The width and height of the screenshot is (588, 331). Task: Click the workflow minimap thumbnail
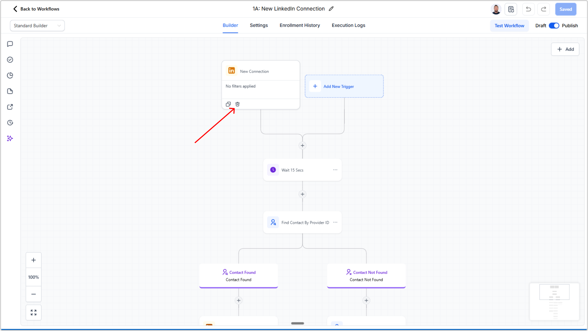pyautogui.click(x=554, y=302)
